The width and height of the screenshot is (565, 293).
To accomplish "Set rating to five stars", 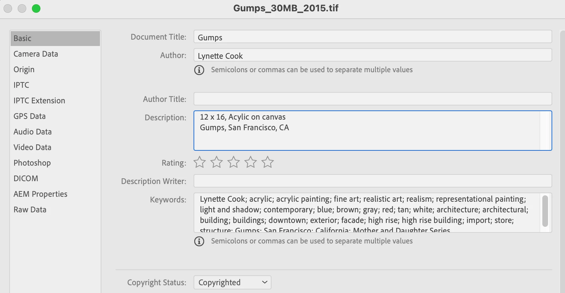I will coord(268,162).
